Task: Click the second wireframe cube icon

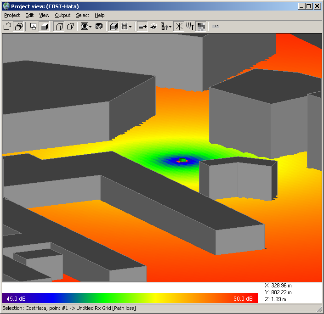Action: click(x=70, y=27)
